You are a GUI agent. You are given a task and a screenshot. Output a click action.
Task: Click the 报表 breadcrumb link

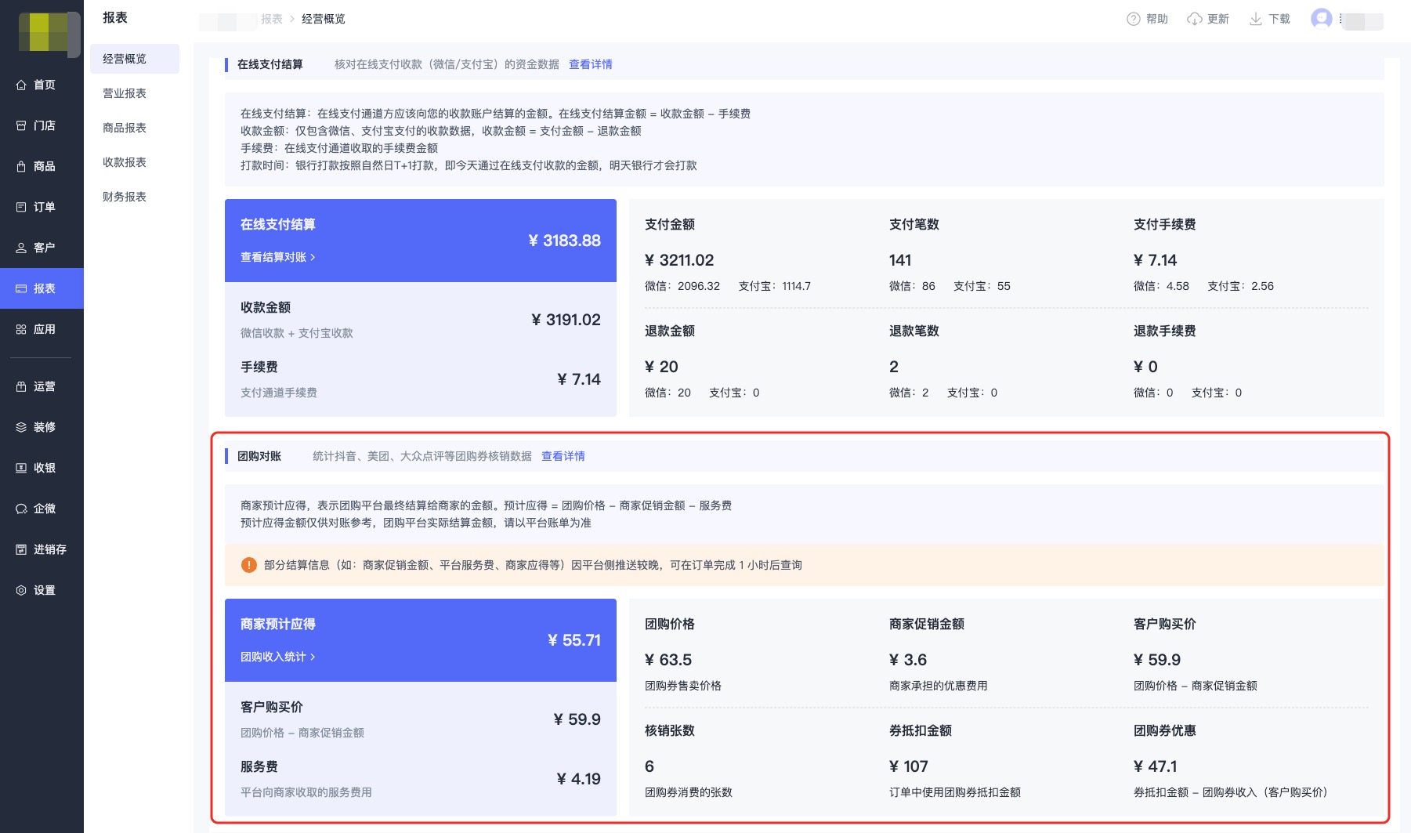[272, 19]
